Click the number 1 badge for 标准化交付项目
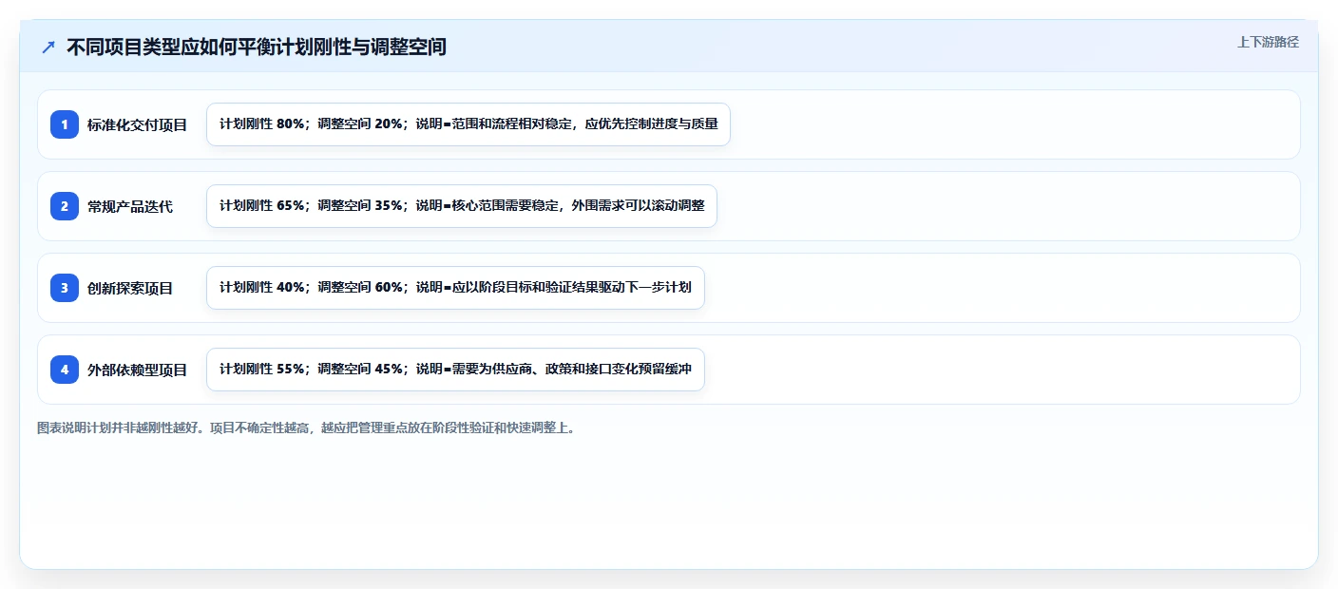The image size is (1338, 589). [x=65, y=124]
